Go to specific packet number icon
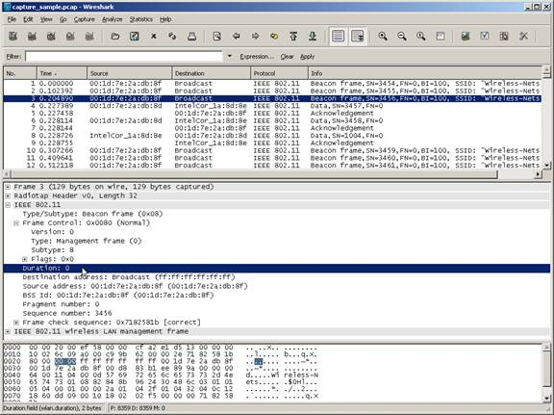Image resolution: width=554 pixels, height=415 pixels. (274, 36)
